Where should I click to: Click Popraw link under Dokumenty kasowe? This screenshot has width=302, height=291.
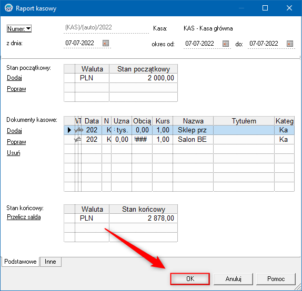click(x=16, y=142)
